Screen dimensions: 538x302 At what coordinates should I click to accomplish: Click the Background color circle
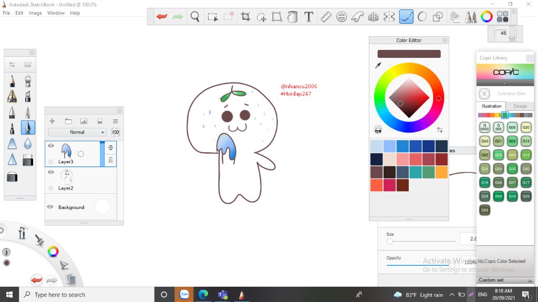tap(102, 207)
